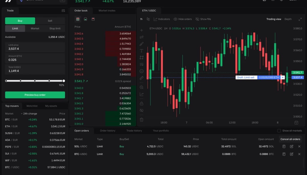Viewport: 307px width, 175px height.
Task: Select the 3,541.2 bid price row
Action: click(103, 113)
